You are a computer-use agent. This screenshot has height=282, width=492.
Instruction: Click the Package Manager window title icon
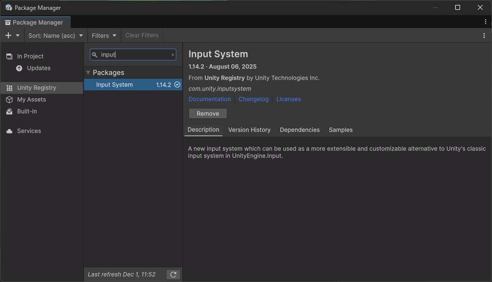pos(9,7)
